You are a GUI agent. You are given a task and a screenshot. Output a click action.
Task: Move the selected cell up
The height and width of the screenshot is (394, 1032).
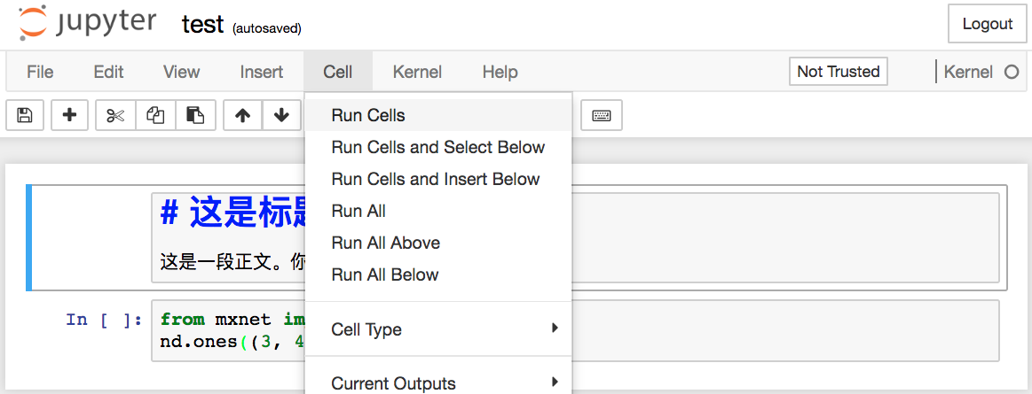coord(242,115)
